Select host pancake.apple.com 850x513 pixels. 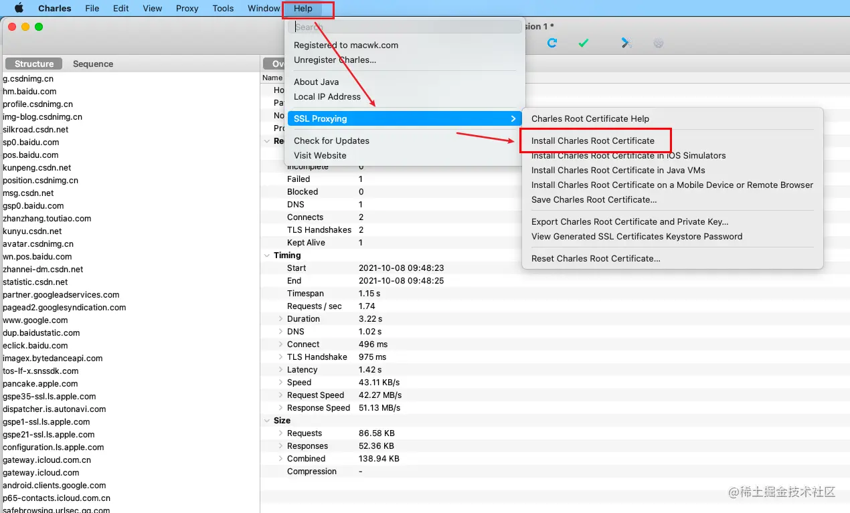click(x=40, y=383)
